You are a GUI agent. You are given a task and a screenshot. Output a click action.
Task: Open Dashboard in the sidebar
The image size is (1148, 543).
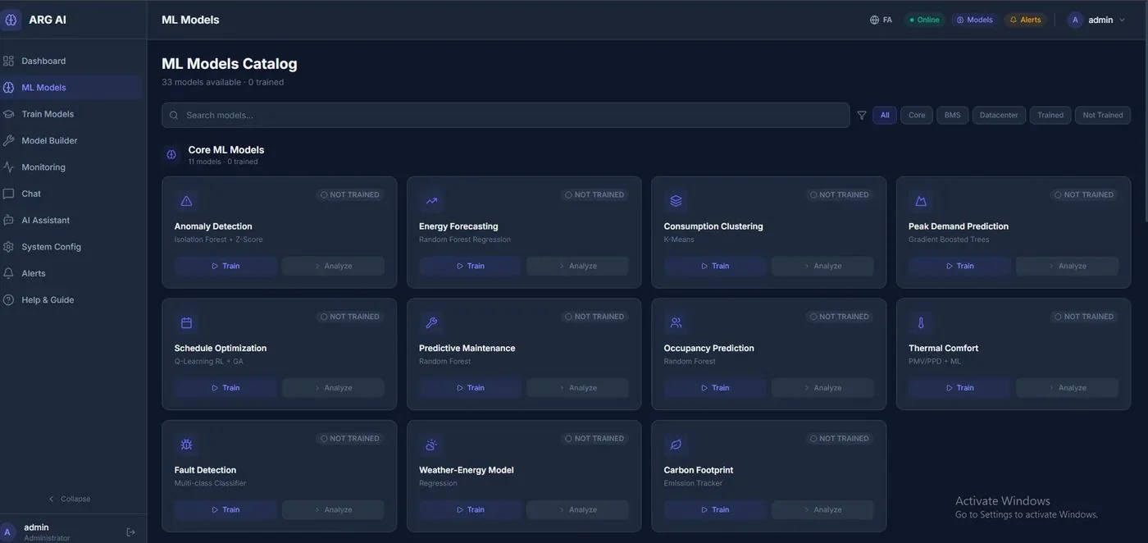tap(72, 61)
